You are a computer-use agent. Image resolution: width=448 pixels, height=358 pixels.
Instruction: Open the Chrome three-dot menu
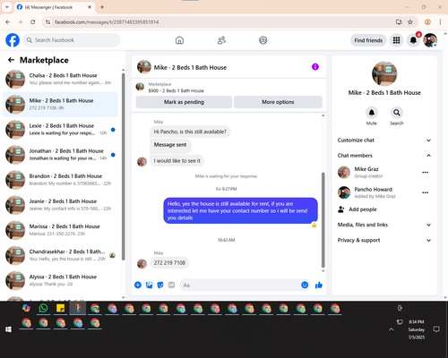tap(440, 21)
